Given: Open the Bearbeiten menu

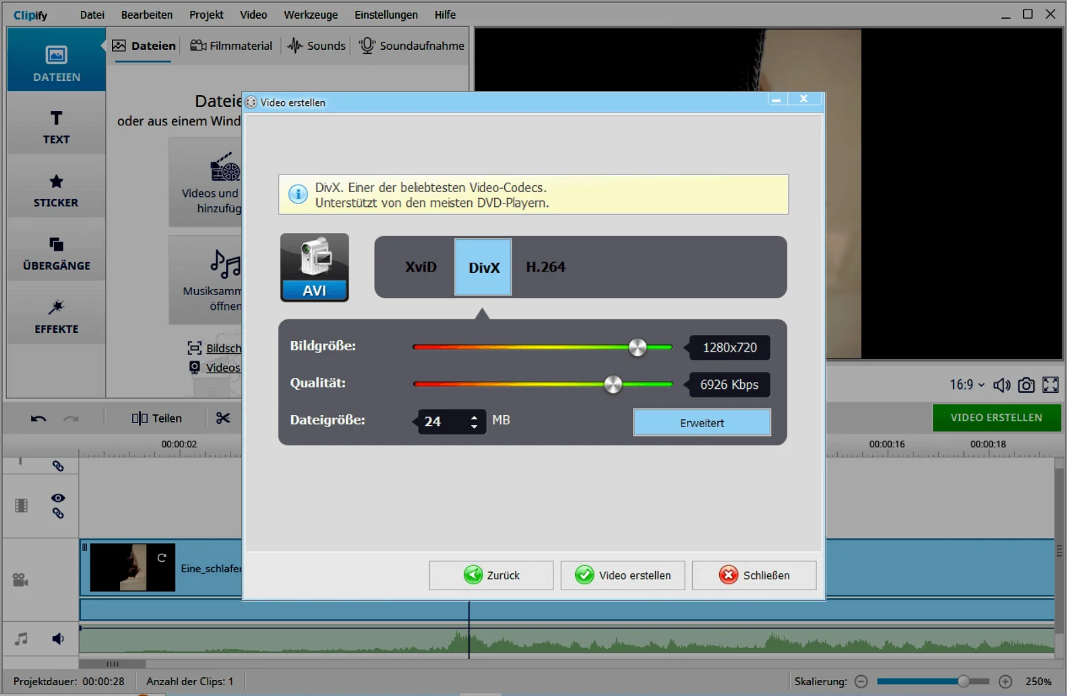Looking at the screenshot, I should 147,15.
